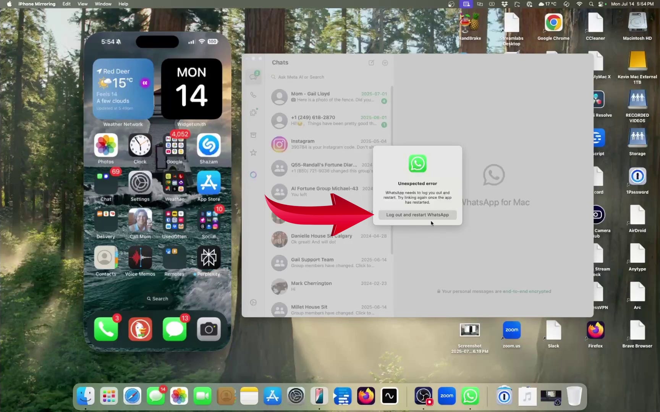Open Perplexity app on iPhone
The height and width of the screenshot is (412, 660).
(x=209, y=257)
